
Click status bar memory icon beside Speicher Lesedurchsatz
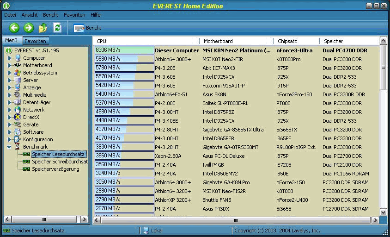[x=6, y=231]
